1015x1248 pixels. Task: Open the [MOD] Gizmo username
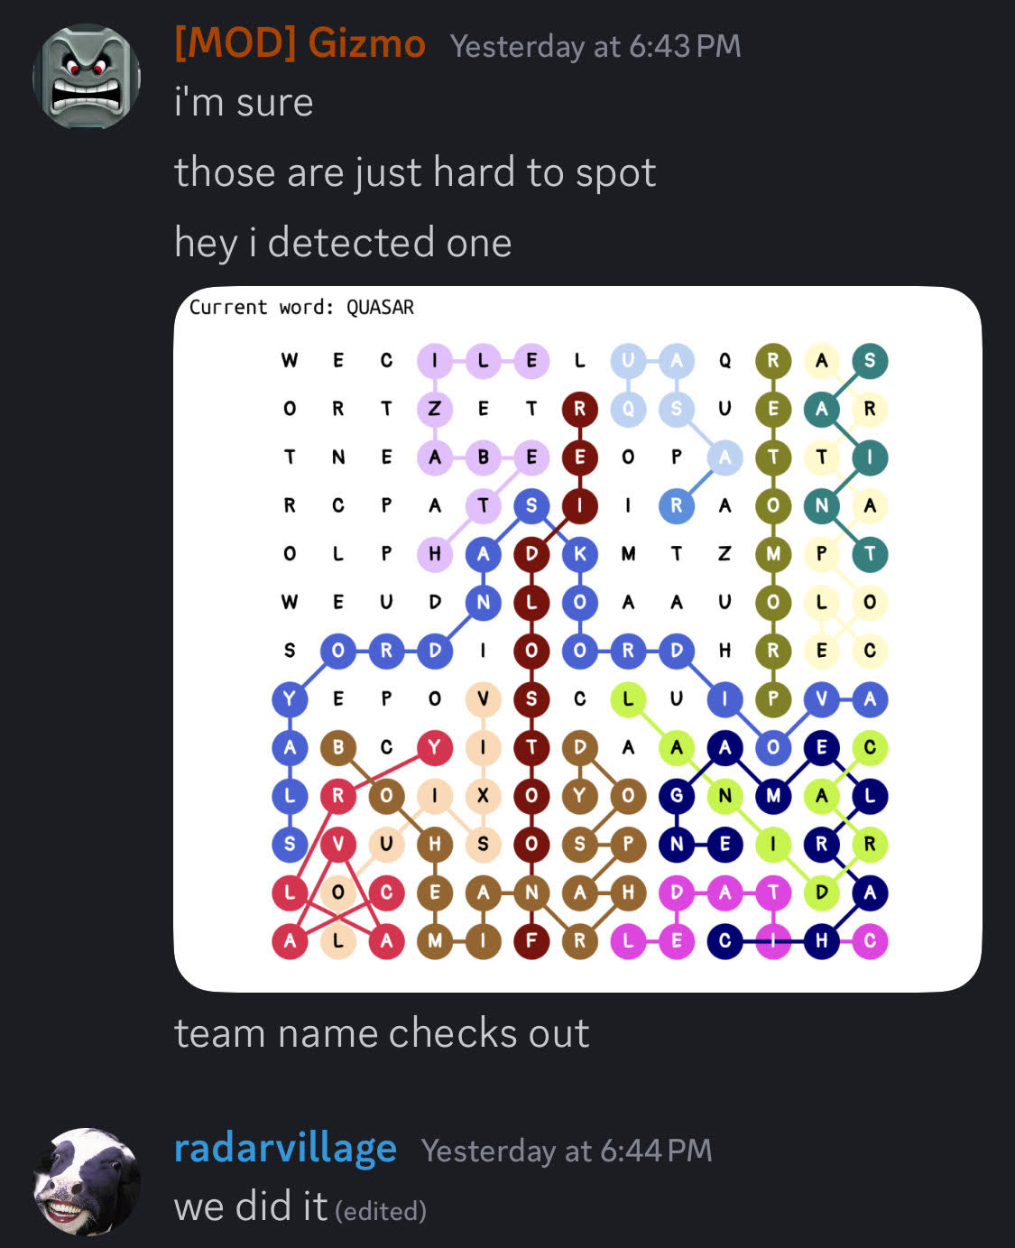pyautogui.click(x=300, y=43)
